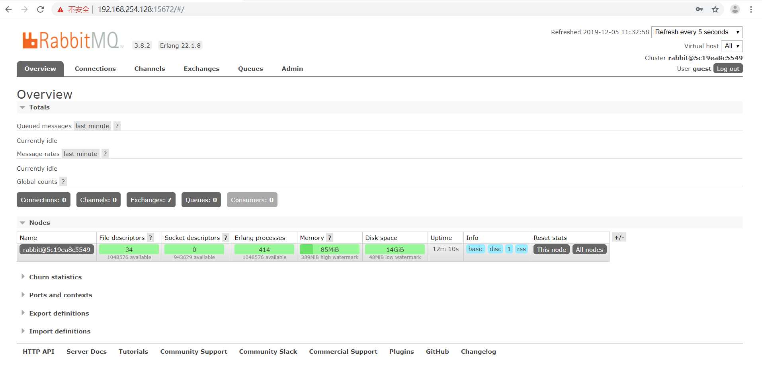This screenshot has width=762, height=378.
Task: Open the Commercial Support footer link
Action: pyautogui.click(x=343, y=352)
